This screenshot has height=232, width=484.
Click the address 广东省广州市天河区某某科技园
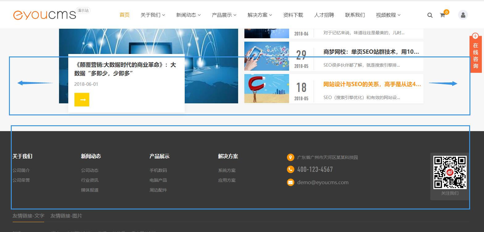pyautogui.click(x=327, y=157)
